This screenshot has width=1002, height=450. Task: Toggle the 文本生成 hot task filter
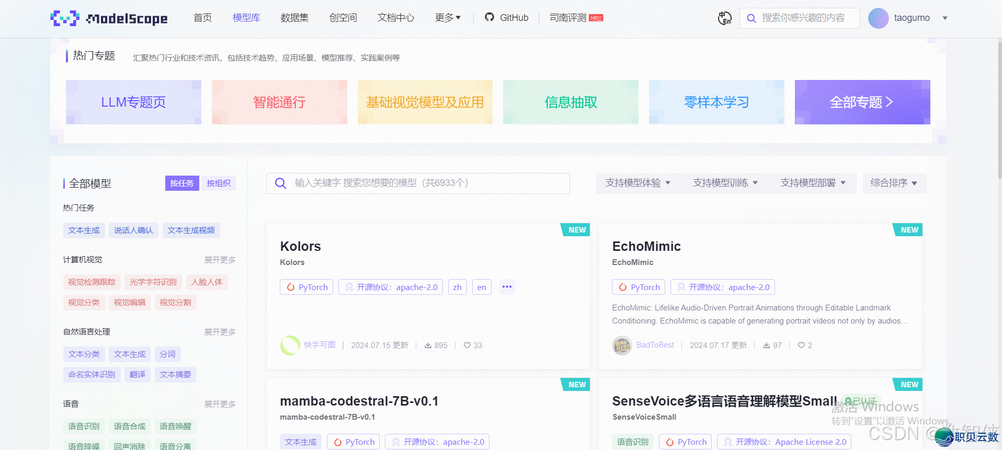(x=84, y=230)
